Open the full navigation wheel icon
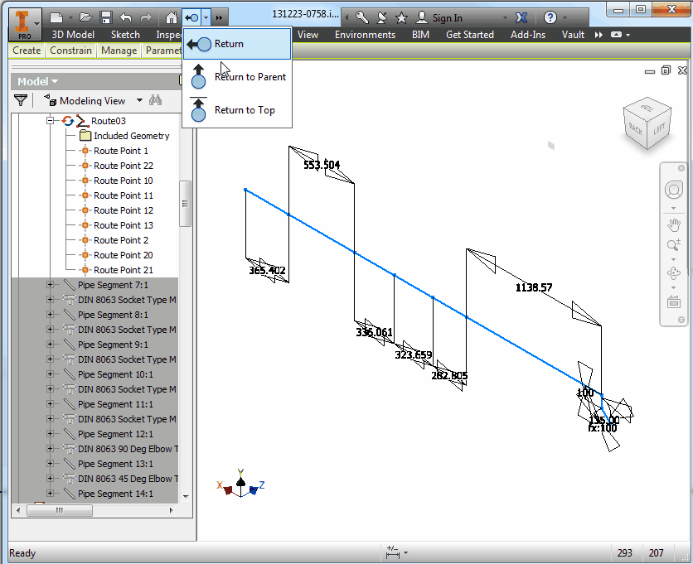 pyautogui.click(x=674, y=190)
